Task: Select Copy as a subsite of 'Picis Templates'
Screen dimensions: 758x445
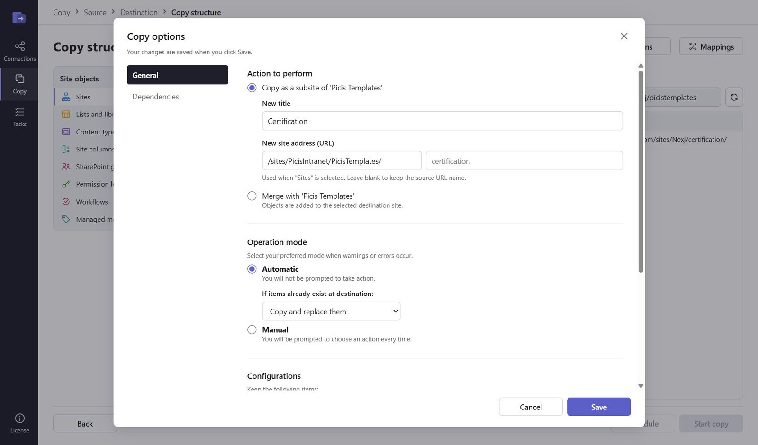Action: coord(252,88)
